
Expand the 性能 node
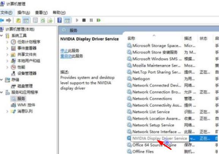pyautogui.click(x=7, y=67)
